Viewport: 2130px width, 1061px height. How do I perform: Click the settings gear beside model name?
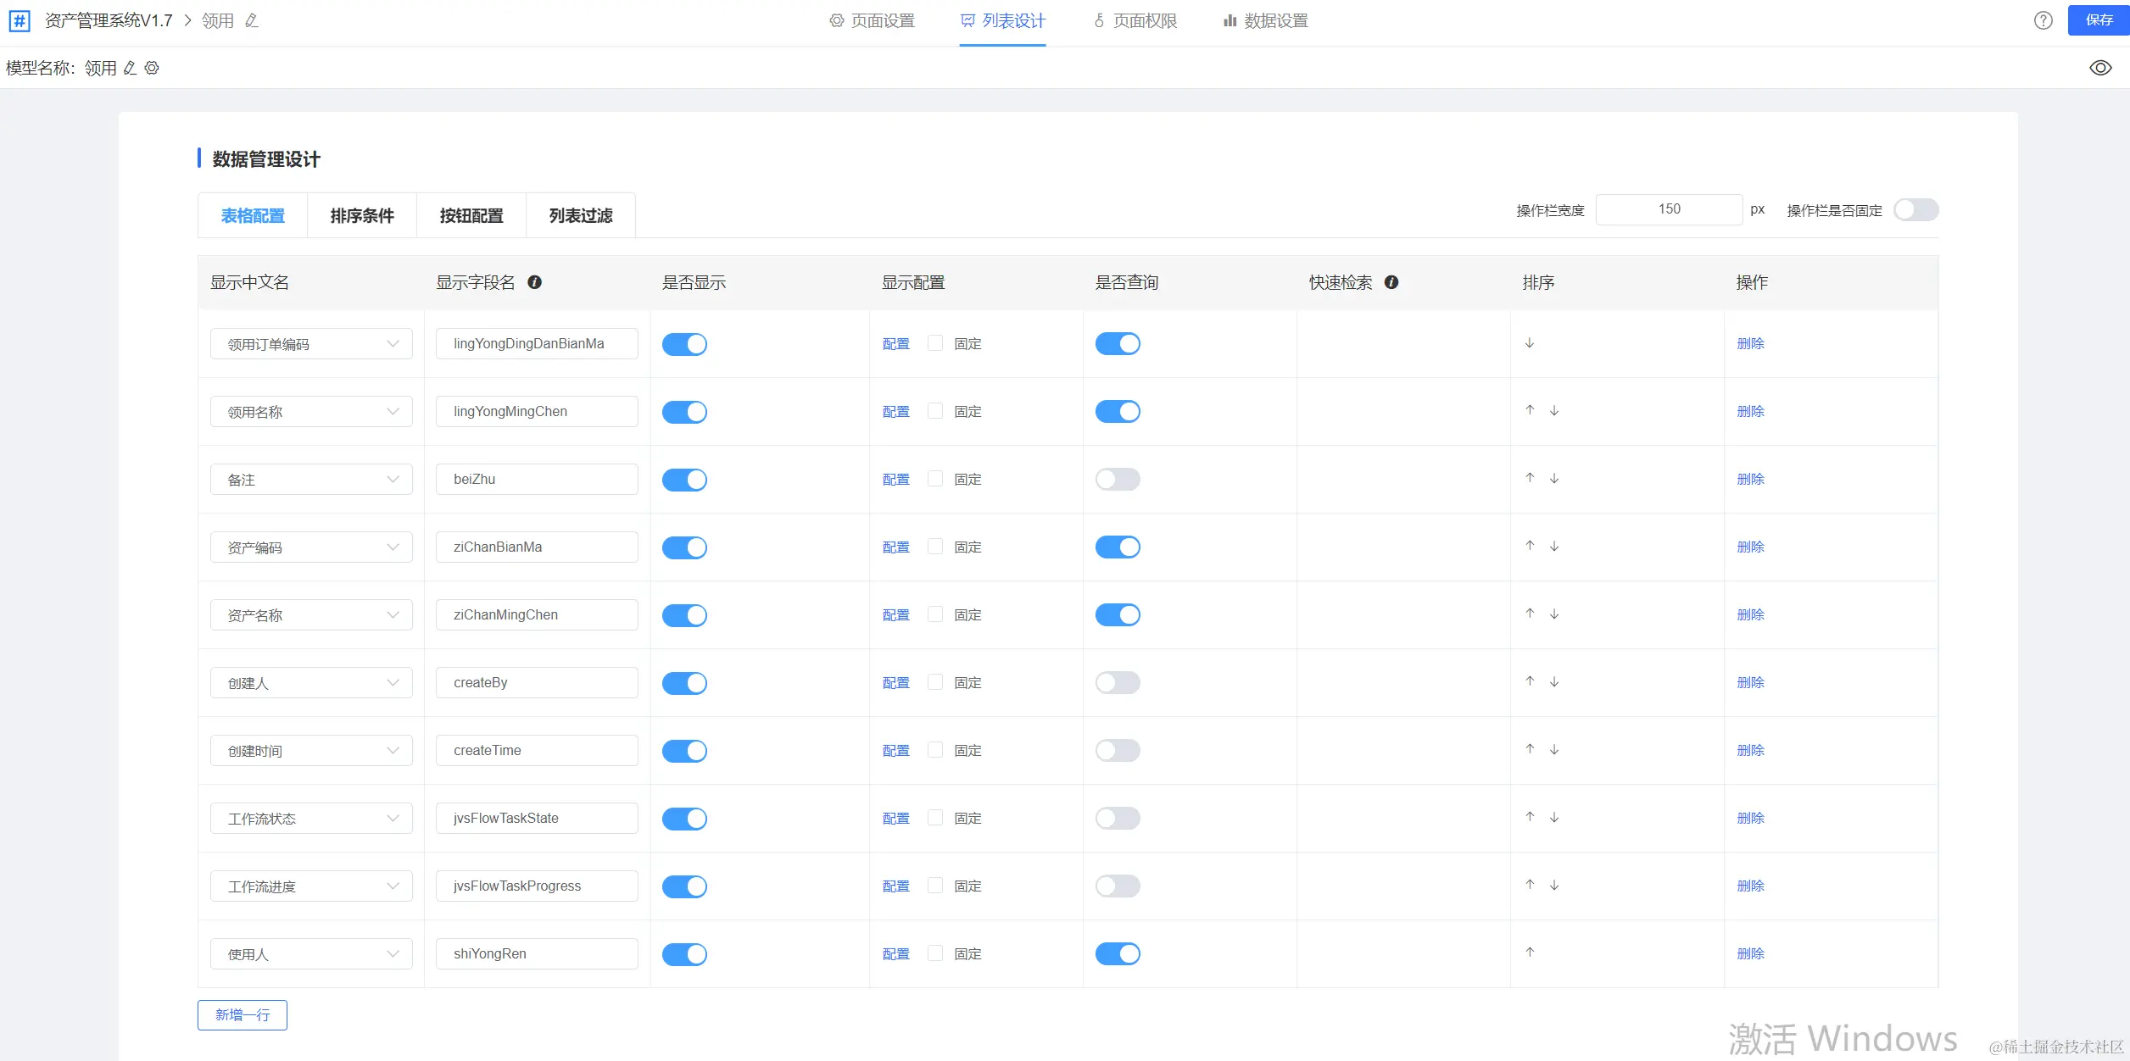coord(152,68)
